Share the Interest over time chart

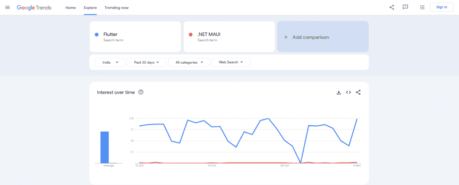point(358,92)
